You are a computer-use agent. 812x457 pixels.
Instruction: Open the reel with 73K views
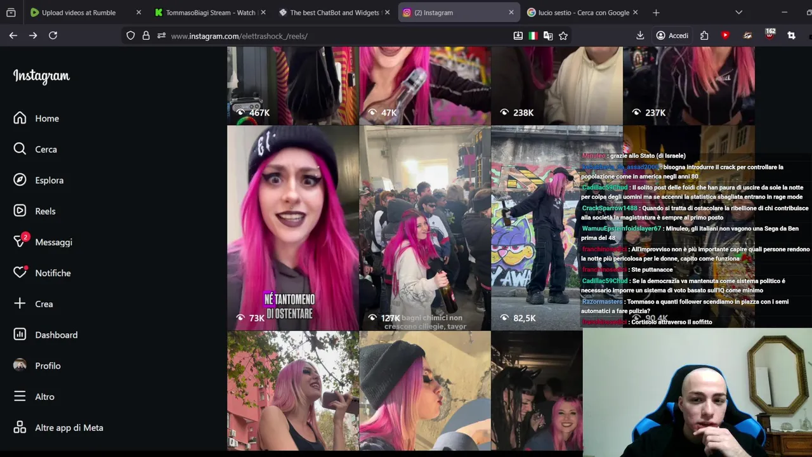[x=292, y=228]
